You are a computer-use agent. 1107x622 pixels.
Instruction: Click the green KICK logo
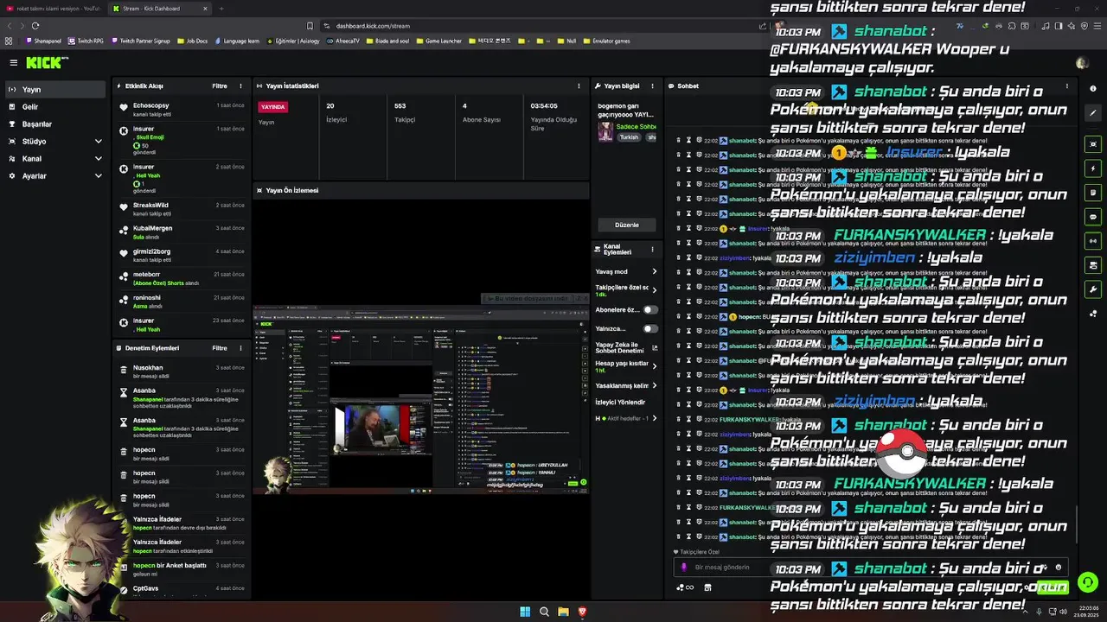tap(45, 62)
